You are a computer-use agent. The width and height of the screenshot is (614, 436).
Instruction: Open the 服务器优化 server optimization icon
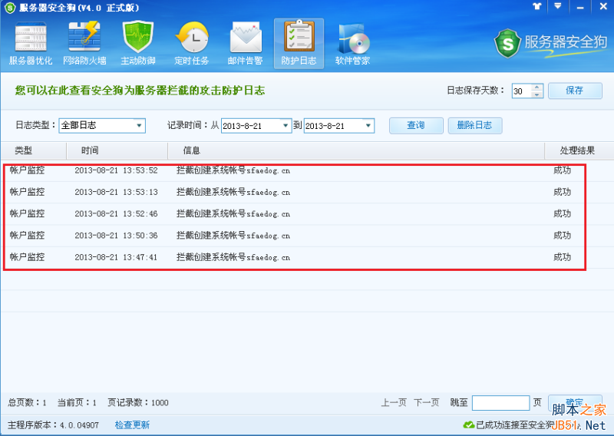click(x=31, y=44)
